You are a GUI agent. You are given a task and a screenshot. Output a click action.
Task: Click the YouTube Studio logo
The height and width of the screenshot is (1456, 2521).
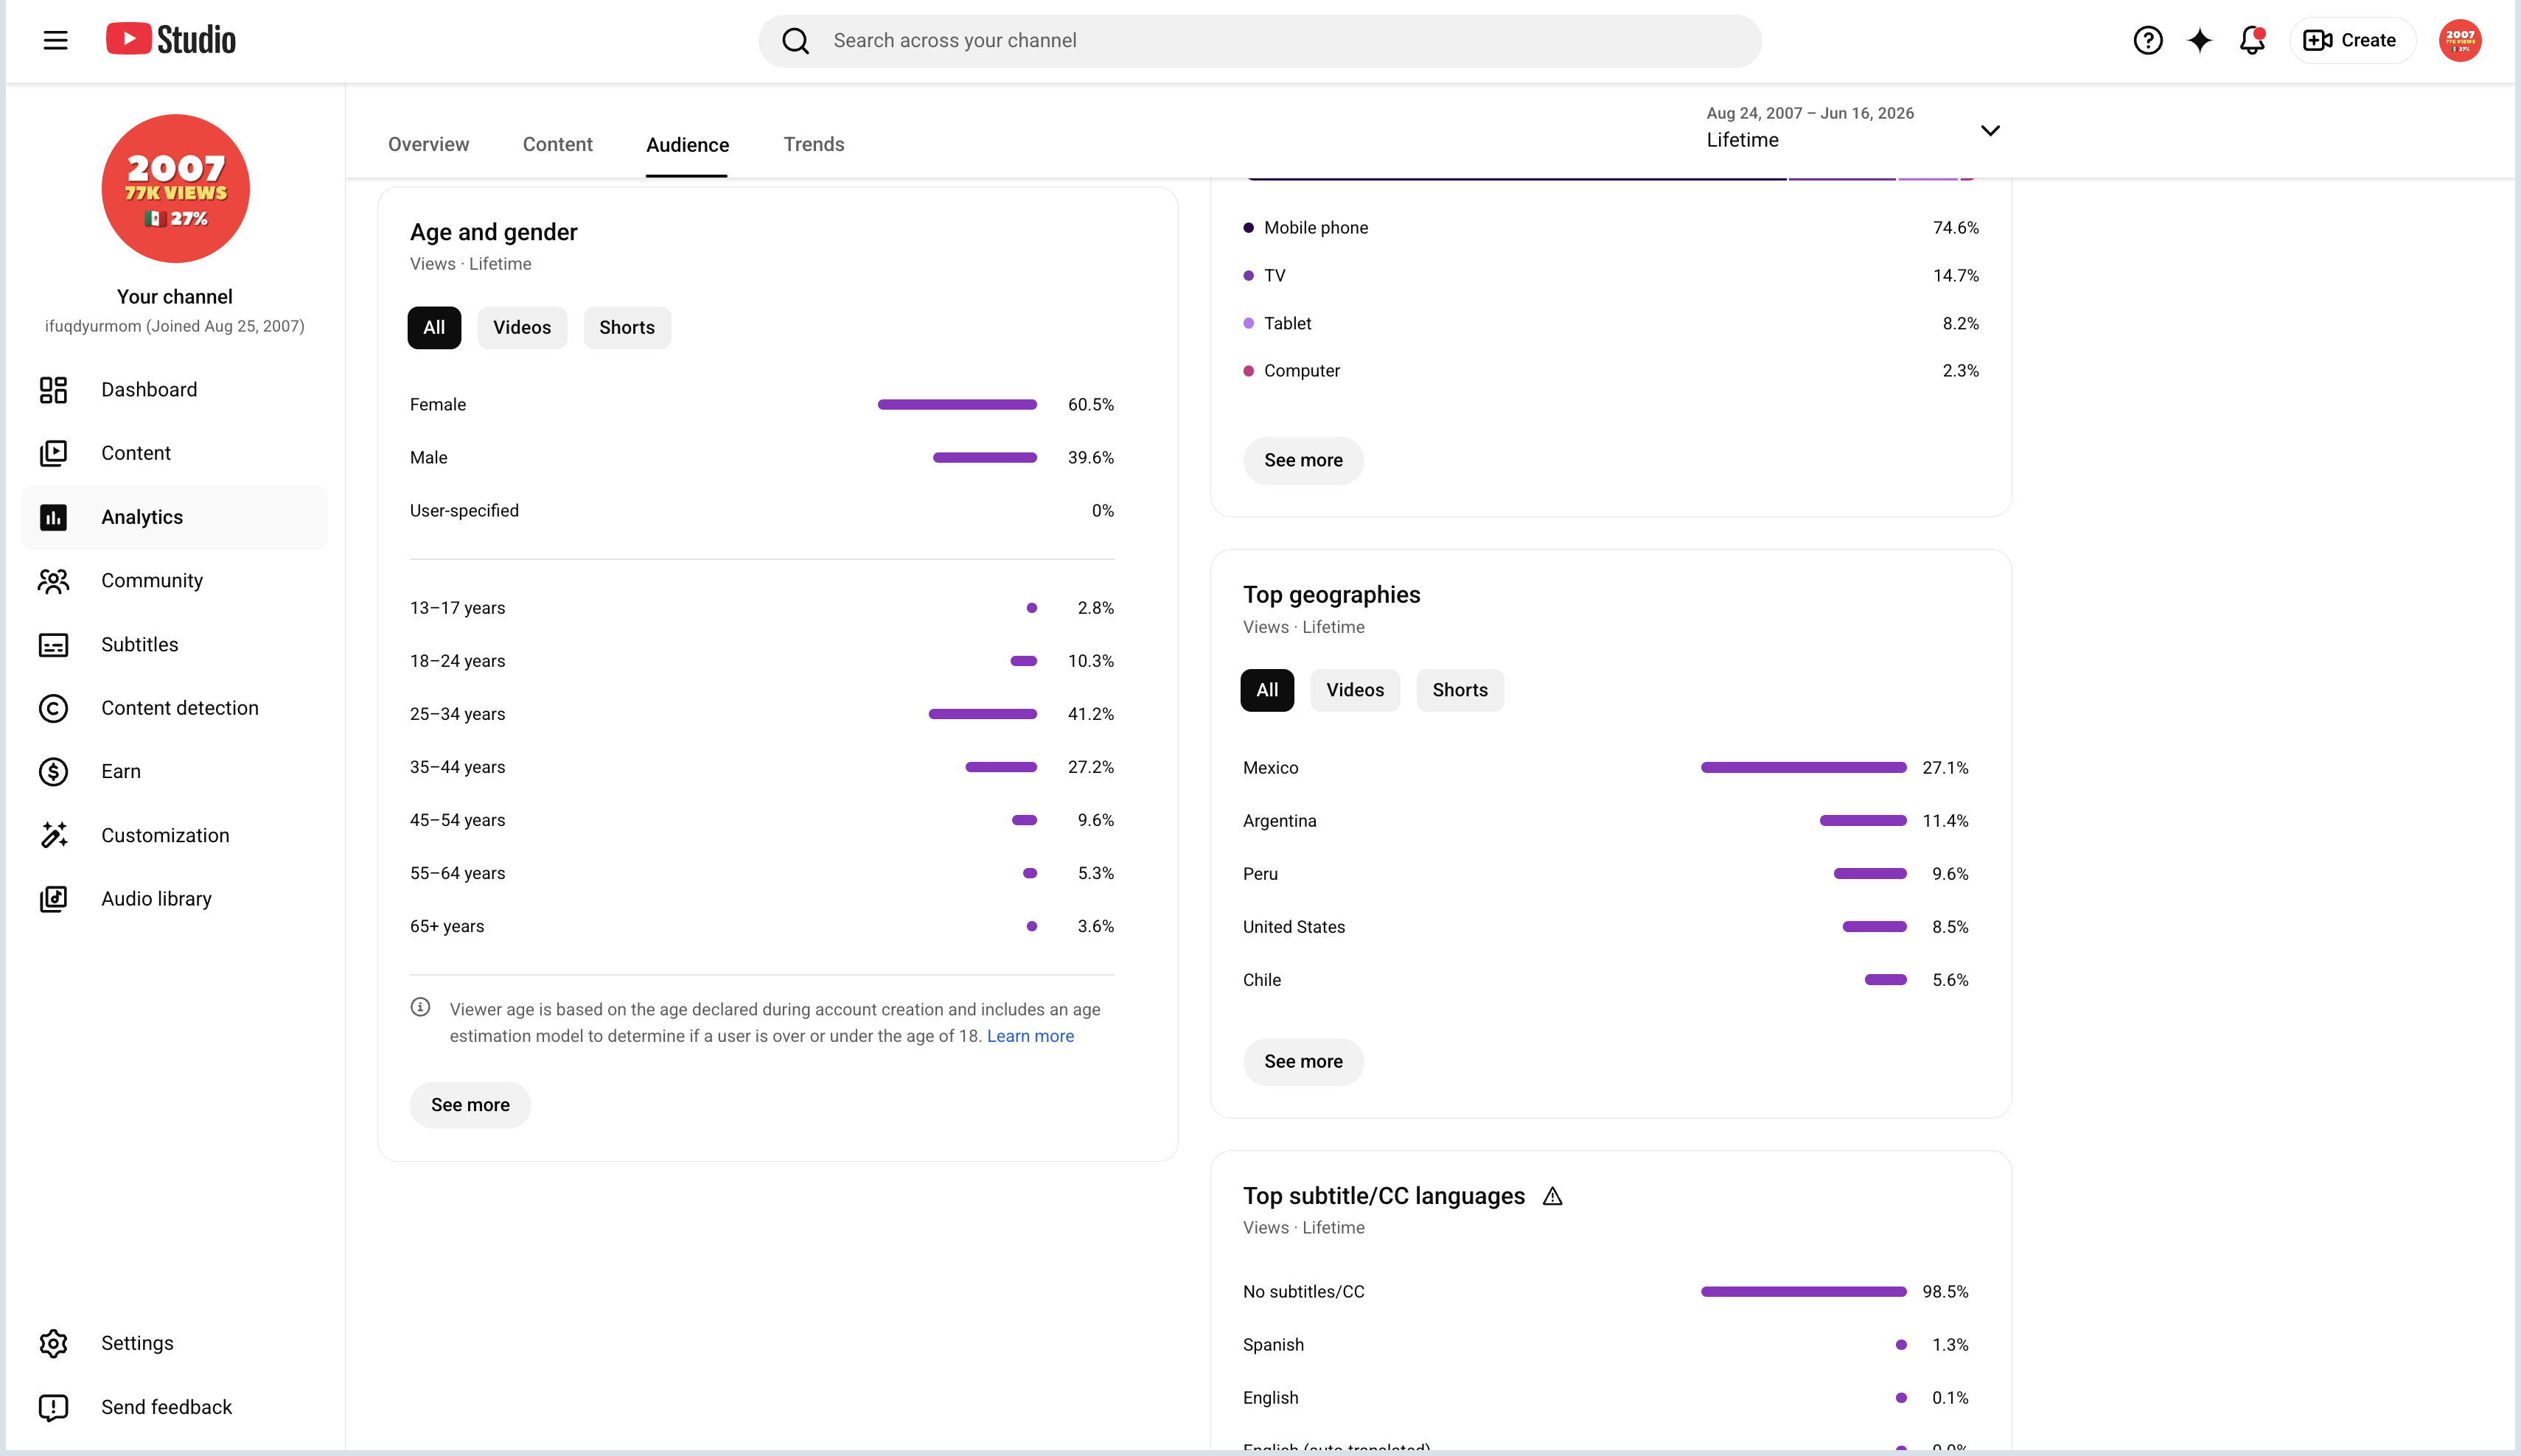[171, 40]
